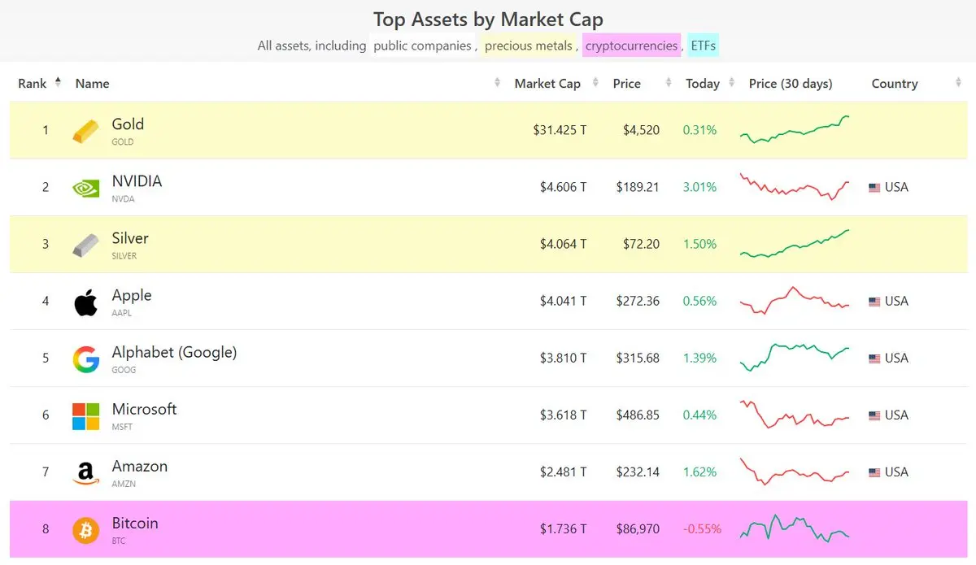
Task: Sort by Today's change column
Action: [703, 83]
